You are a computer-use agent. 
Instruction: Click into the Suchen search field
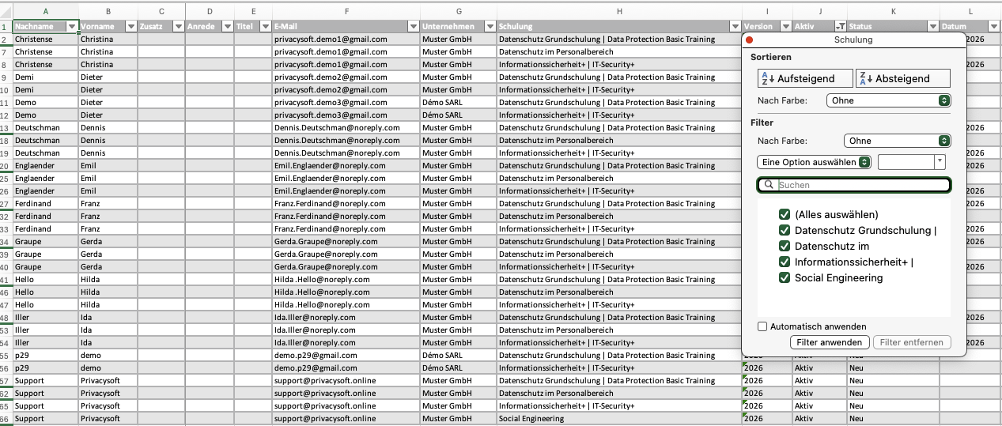858,185
